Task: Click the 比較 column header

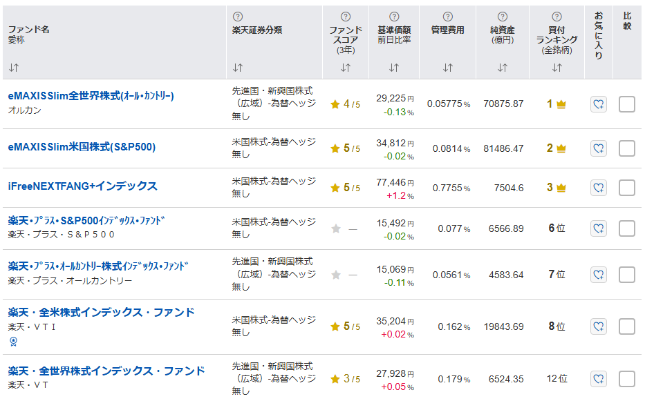Action: (627, 21)
